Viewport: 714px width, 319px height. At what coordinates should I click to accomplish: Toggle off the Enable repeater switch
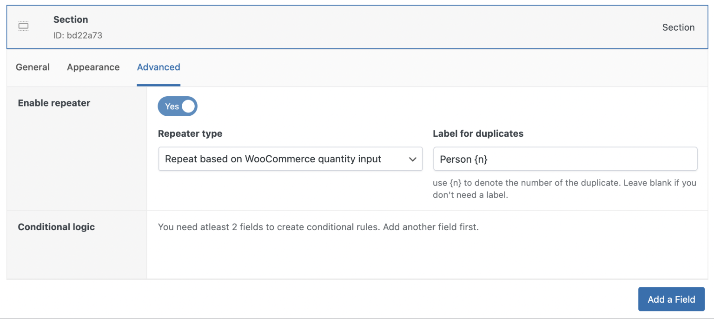[177, 106]
